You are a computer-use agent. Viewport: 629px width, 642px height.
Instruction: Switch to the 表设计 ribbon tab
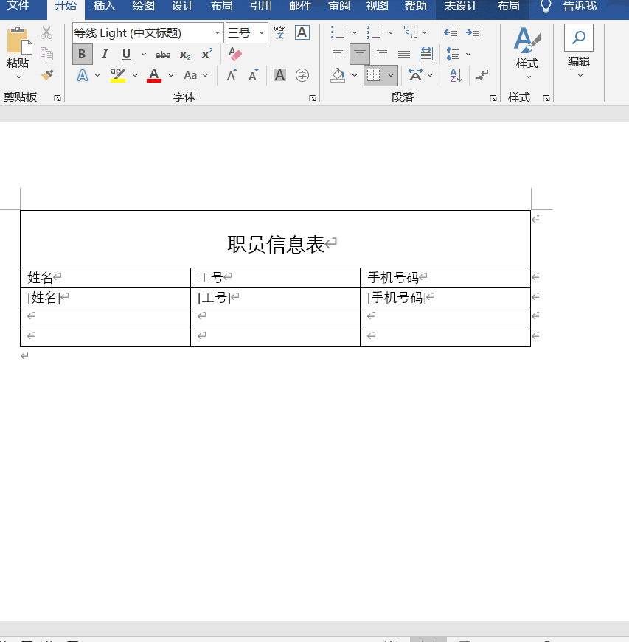pyautogui.click(x=461, y=7)
